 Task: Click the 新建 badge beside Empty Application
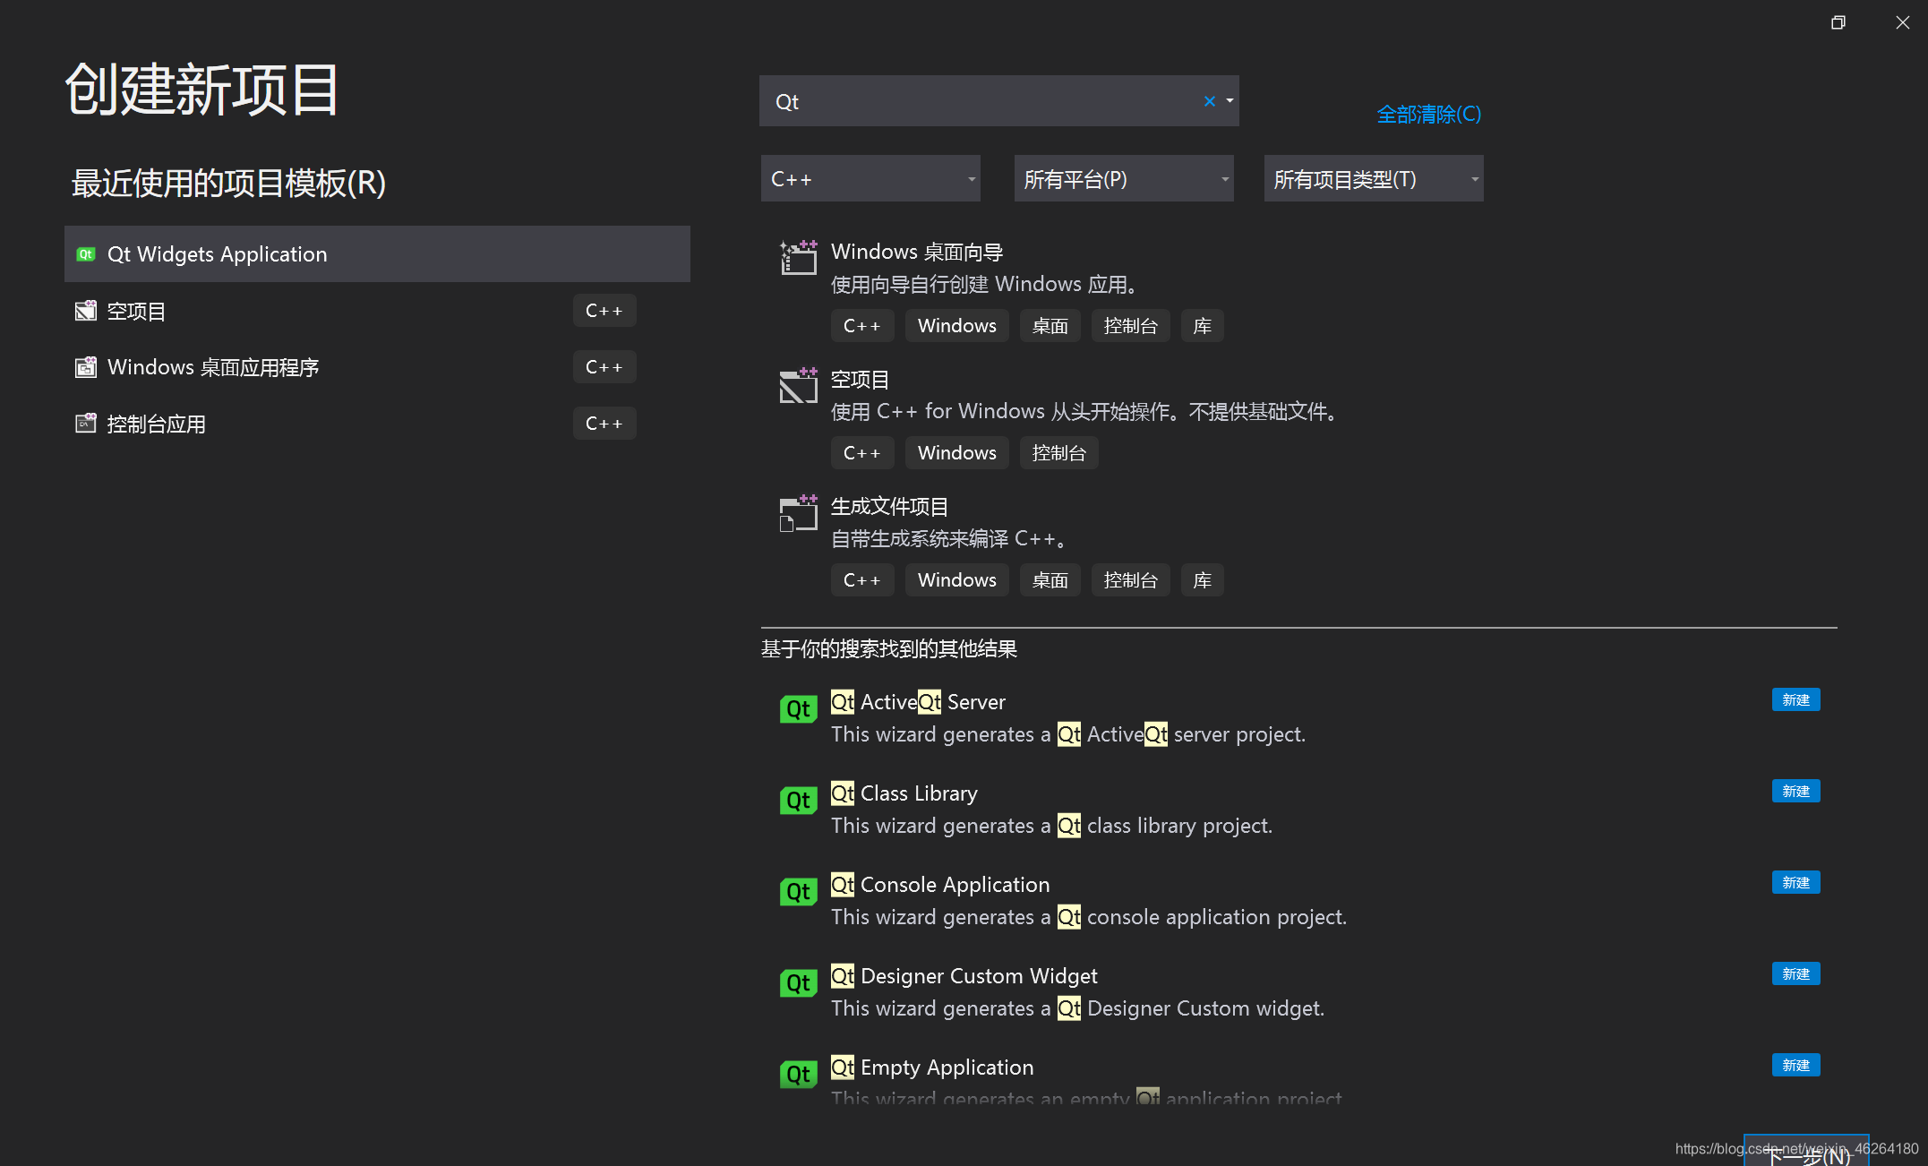click(x=1795, y=1065)
